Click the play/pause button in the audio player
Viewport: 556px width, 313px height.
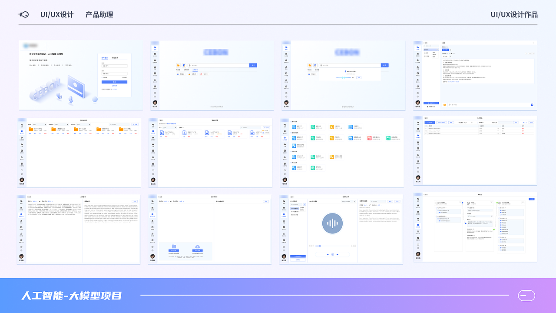(x=332, y=254)
